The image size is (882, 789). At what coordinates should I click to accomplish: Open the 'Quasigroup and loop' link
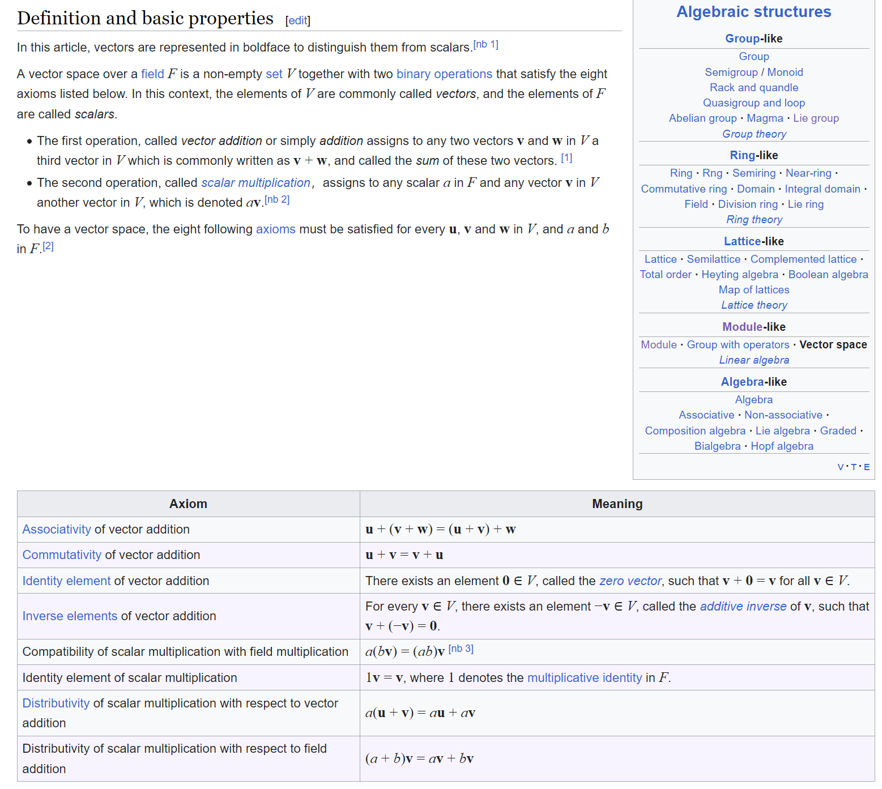pos(753,103)
